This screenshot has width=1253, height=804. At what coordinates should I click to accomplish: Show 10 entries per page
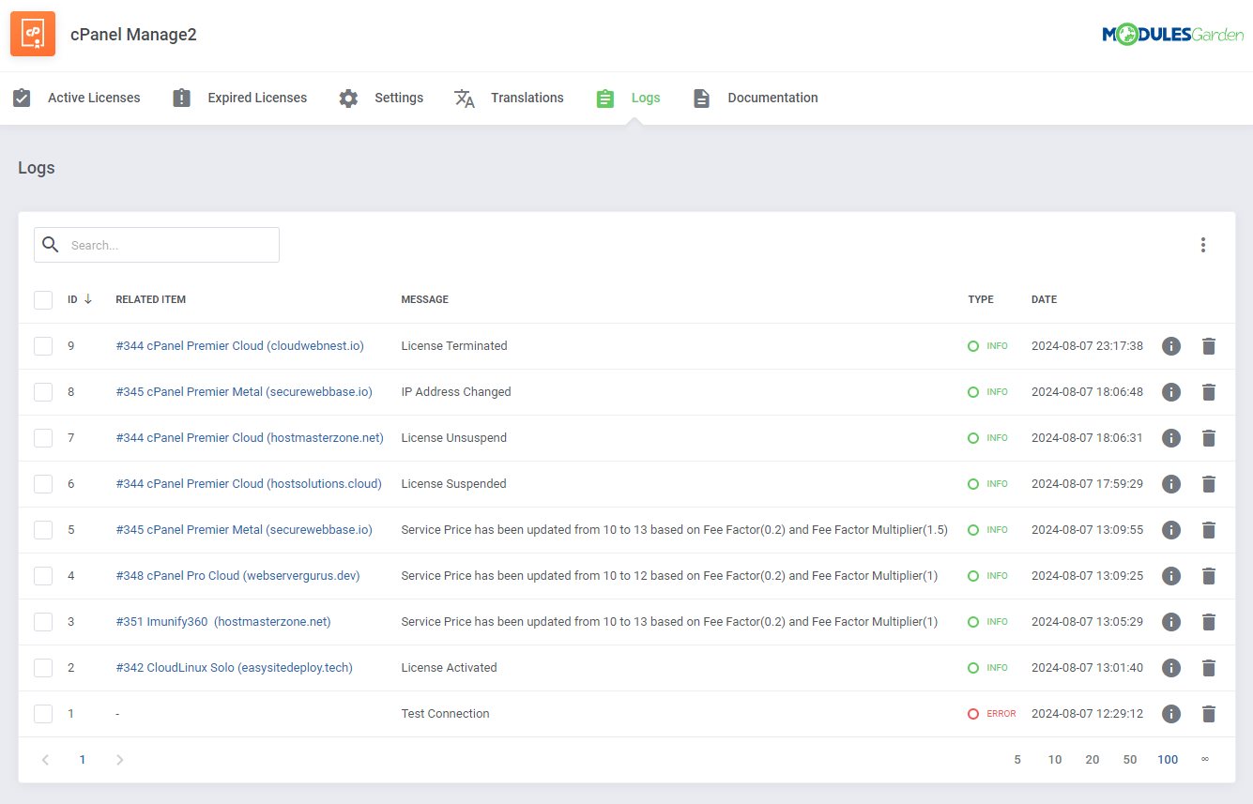click(x=1055, y=760)
